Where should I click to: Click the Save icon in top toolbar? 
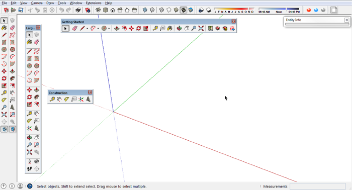click(21, 10)
